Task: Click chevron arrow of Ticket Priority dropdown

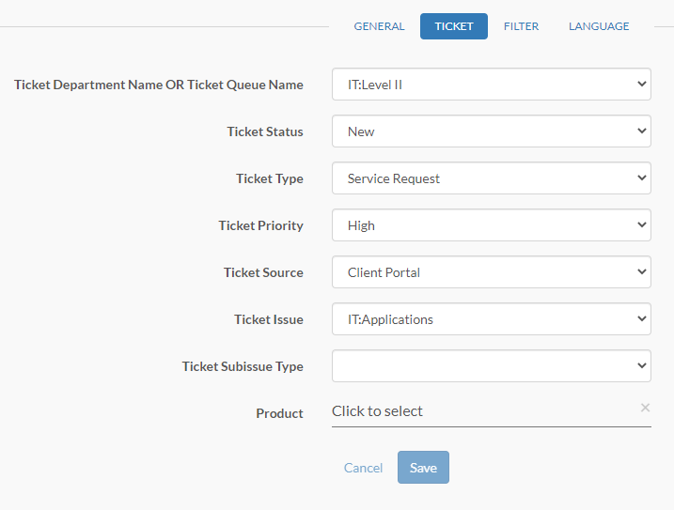Action: tap(642, 224)
